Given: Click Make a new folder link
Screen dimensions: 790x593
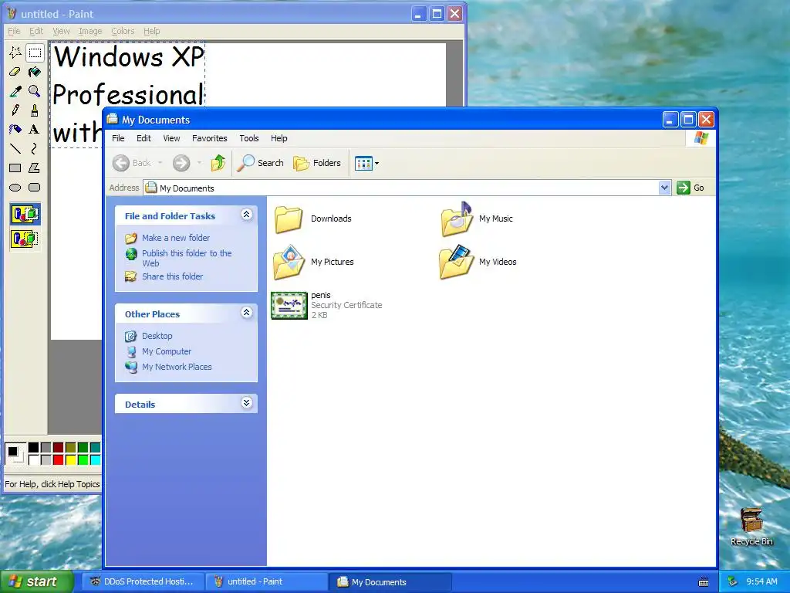Looking at the screenshot, I should coord(175,238).
